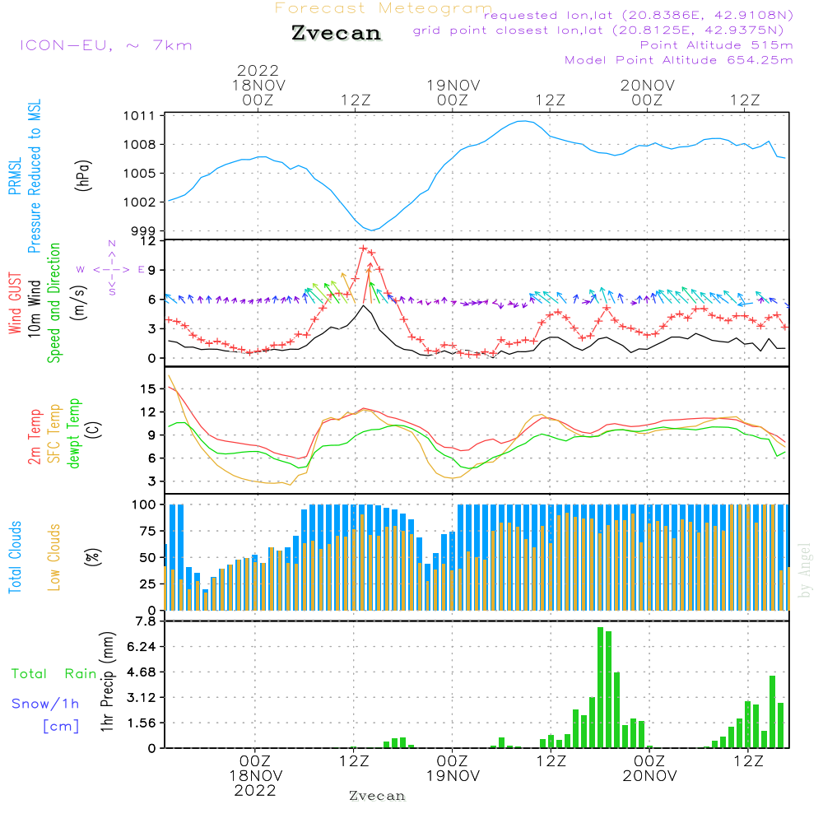Click the tallest green precipitation bar

[601, 687]
